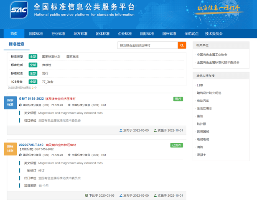
Task: Open 示范试点 navigation tab
Action: 191,34
